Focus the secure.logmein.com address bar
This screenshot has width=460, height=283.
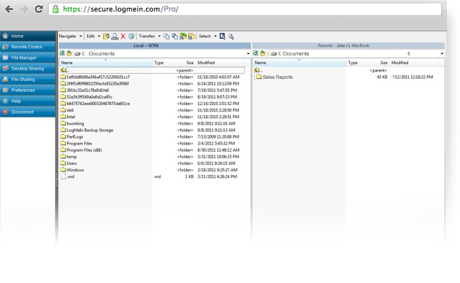pos(245,9)
